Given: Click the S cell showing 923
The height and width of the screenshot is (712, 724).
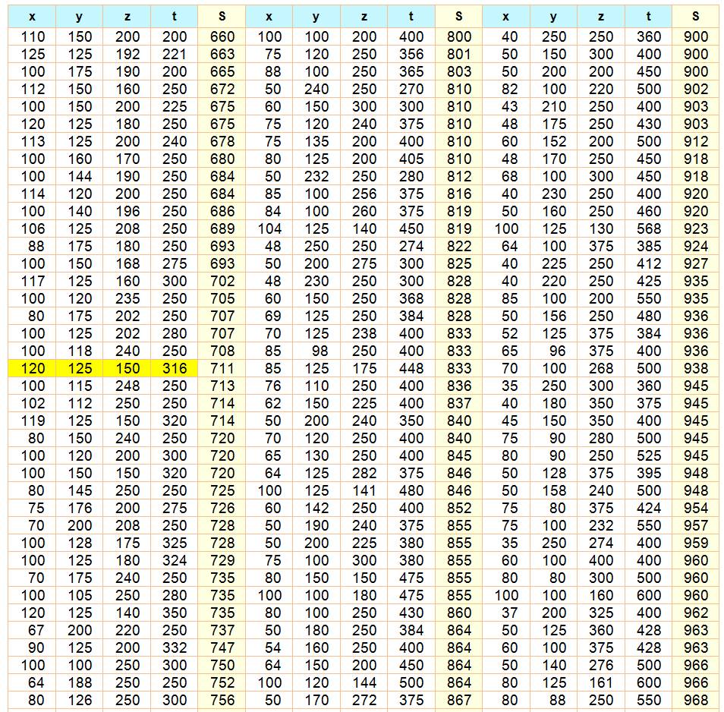Looking at the screenshot, I should tap(696, 228).
